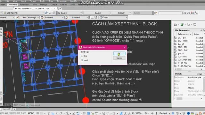Switch to the Layout1 tab
The height and width of the screenshot is (115, 205).
[x=6, y=109]
